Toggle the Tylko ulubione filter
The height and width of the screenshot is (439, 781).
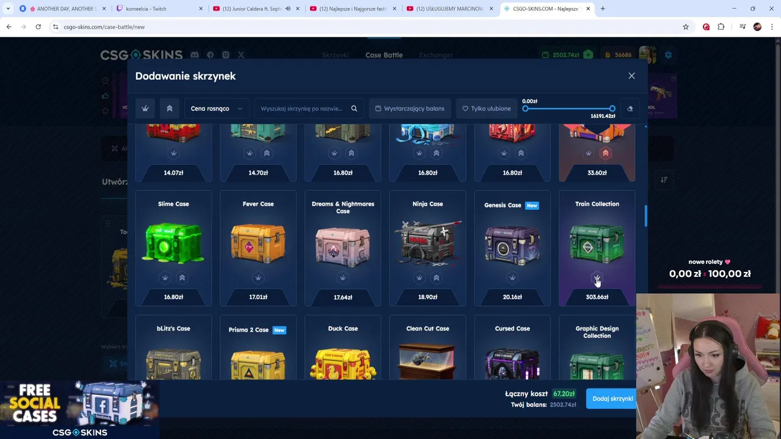(486, 109)
